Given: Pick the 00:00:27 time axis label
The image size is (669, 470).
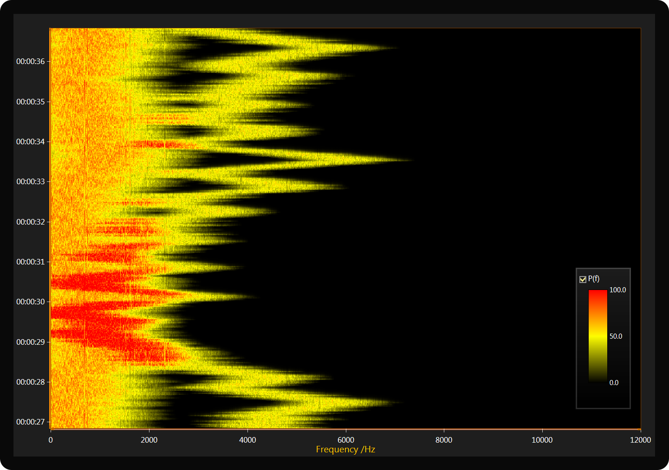Looking at the screenshot, I should [x=31, y=422].
